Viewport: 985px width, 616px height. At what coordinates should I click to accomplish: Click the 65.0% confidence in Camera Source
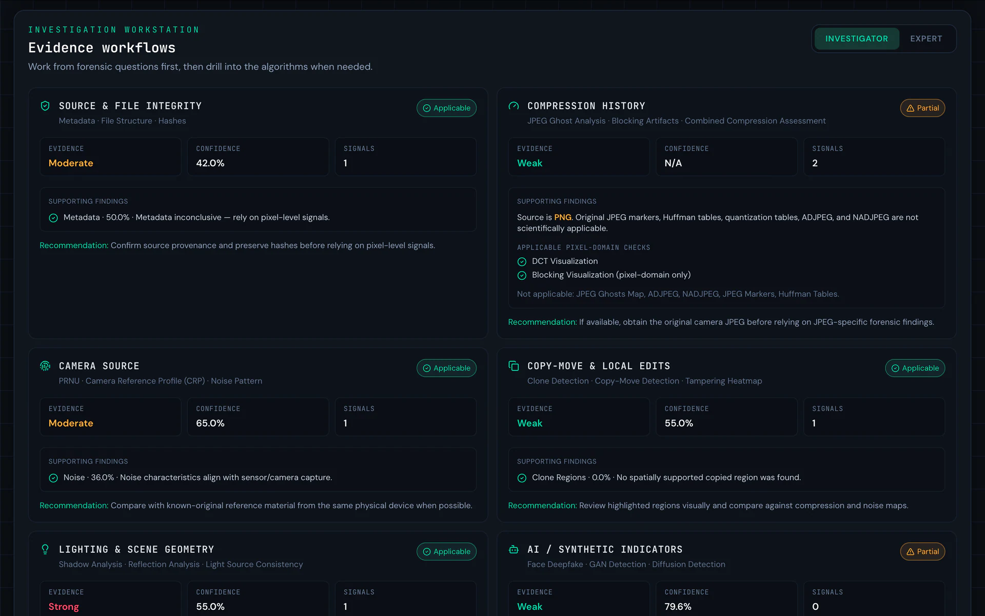coord(210,423)
